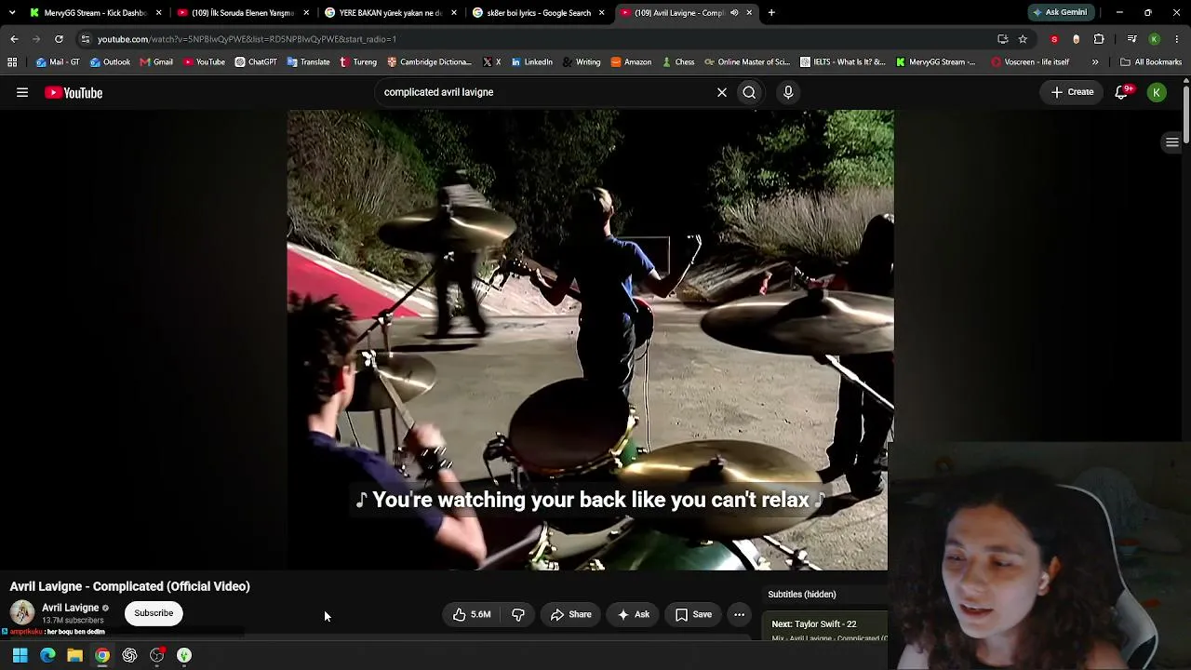This screenshot has width=1191, height=670.
Task: Start voice search with the microphone
Action: 788,92
